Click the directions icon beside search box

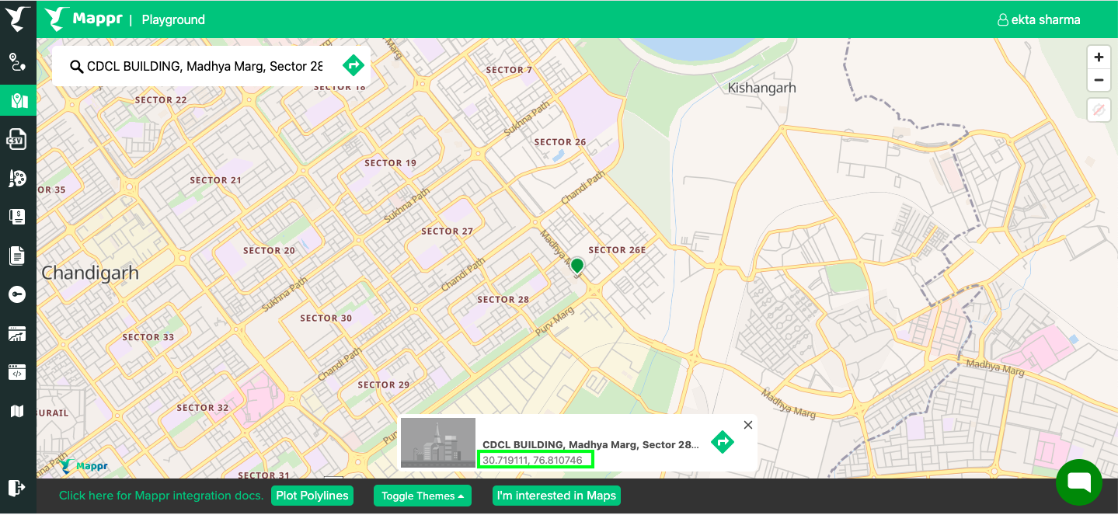pyautogui.click(x=354, y=65)
